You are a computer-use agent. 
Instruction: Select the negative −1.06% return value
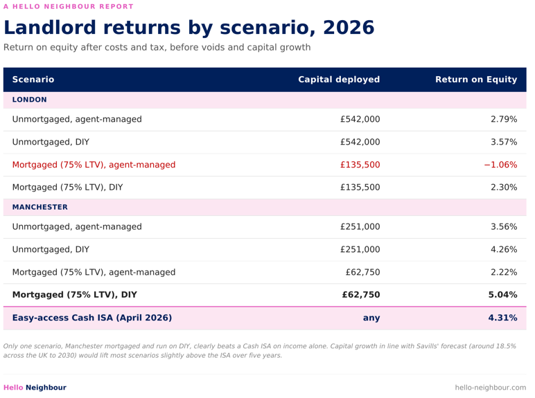tap(500, 165)
